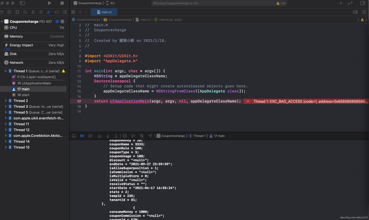This screenshot has width=369, height=220.
Task: Collapse Thread 1 disclosure triangle
Action: click(x=6, y=71)
